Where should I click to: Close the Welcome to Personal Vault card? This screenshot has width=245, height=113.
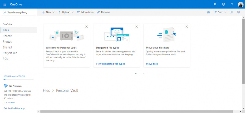87,26
